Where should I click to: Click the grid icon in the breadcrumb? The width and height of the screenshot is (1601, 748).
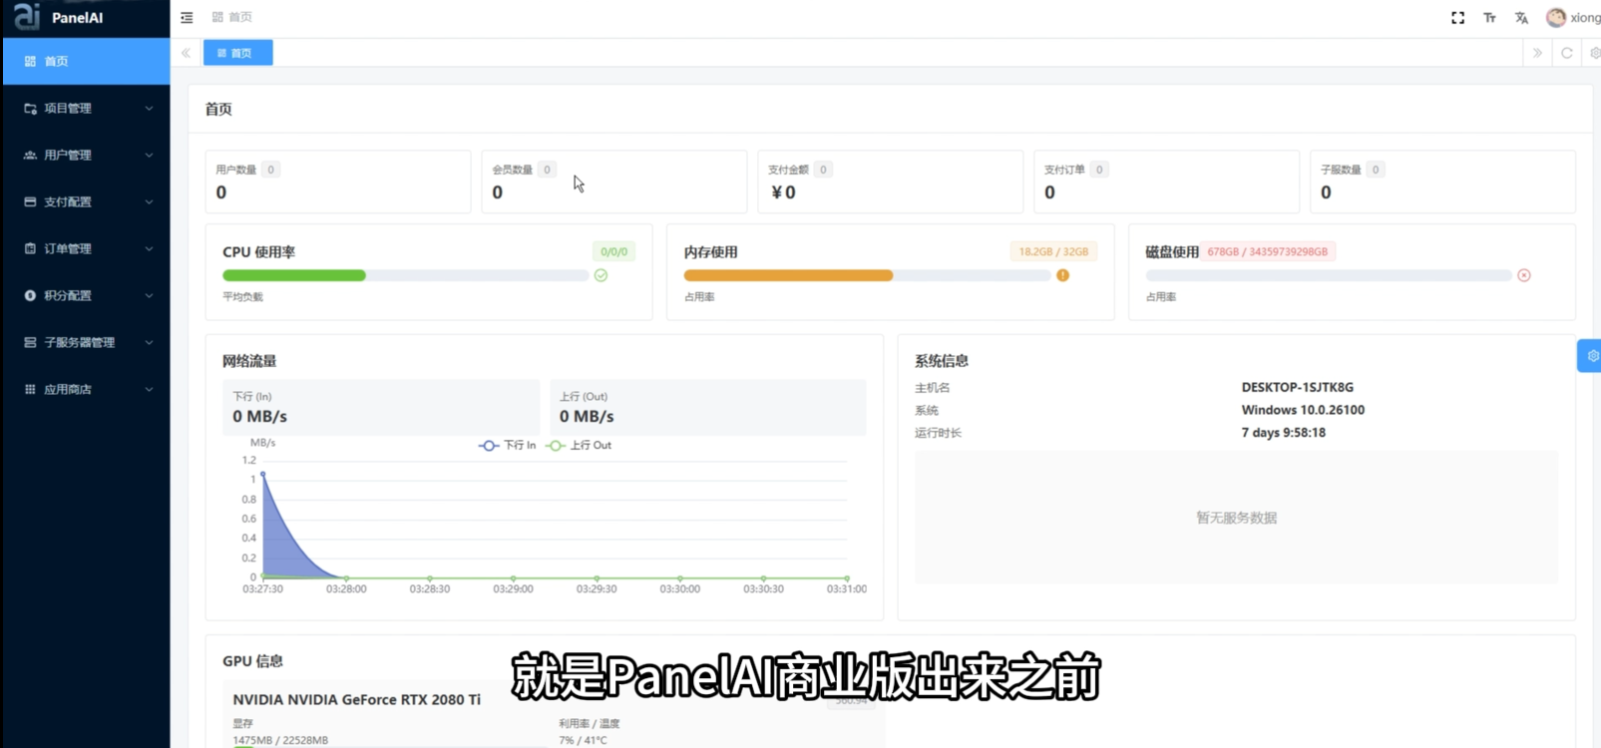tap(217, 17)
